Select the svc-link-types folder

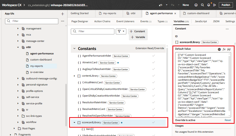pos(34,116)
